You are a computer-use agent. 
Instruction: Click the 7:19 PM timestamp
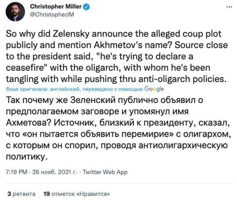pyautogui.click(x=16, y=172)
